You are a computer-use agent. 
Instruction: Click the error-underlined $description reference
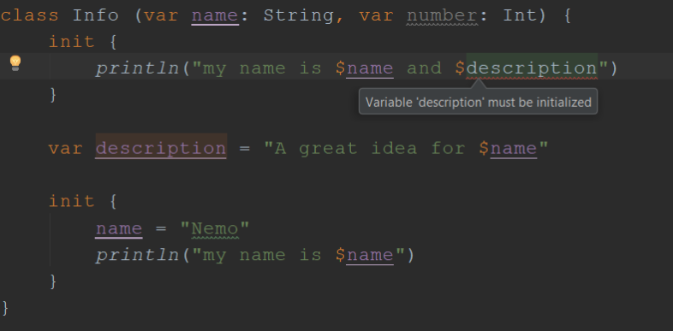(x=527, y=68)
